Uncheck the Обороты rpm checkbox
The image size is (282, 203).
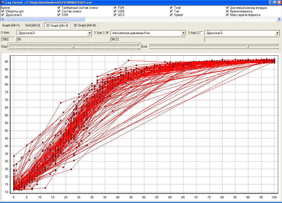3,11
